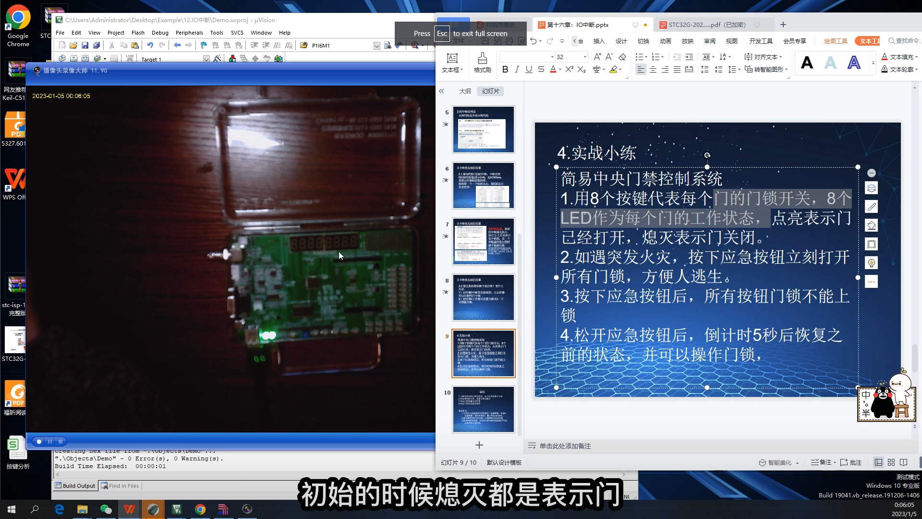Open font size 32 dropdown
Image resolution: width=922 pixels, height=519 pixels.
coord(585,57)
